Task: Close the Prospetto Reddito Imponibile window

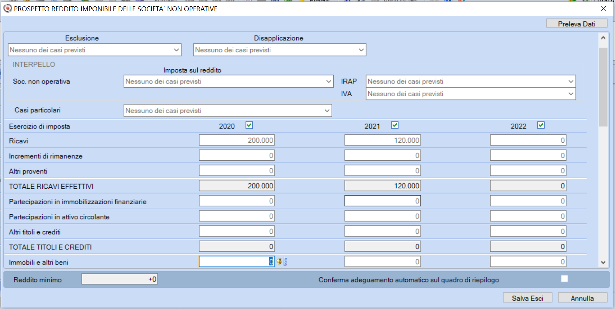Action: 603,8
